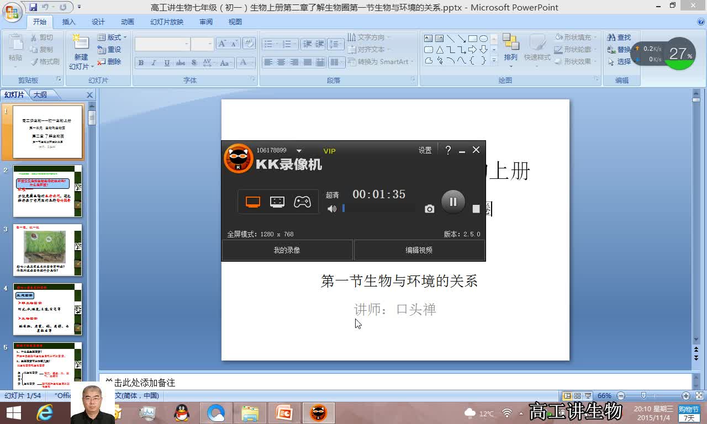
Task: Open the character spacing AV dropdown
Action: (x=208, y=63)
